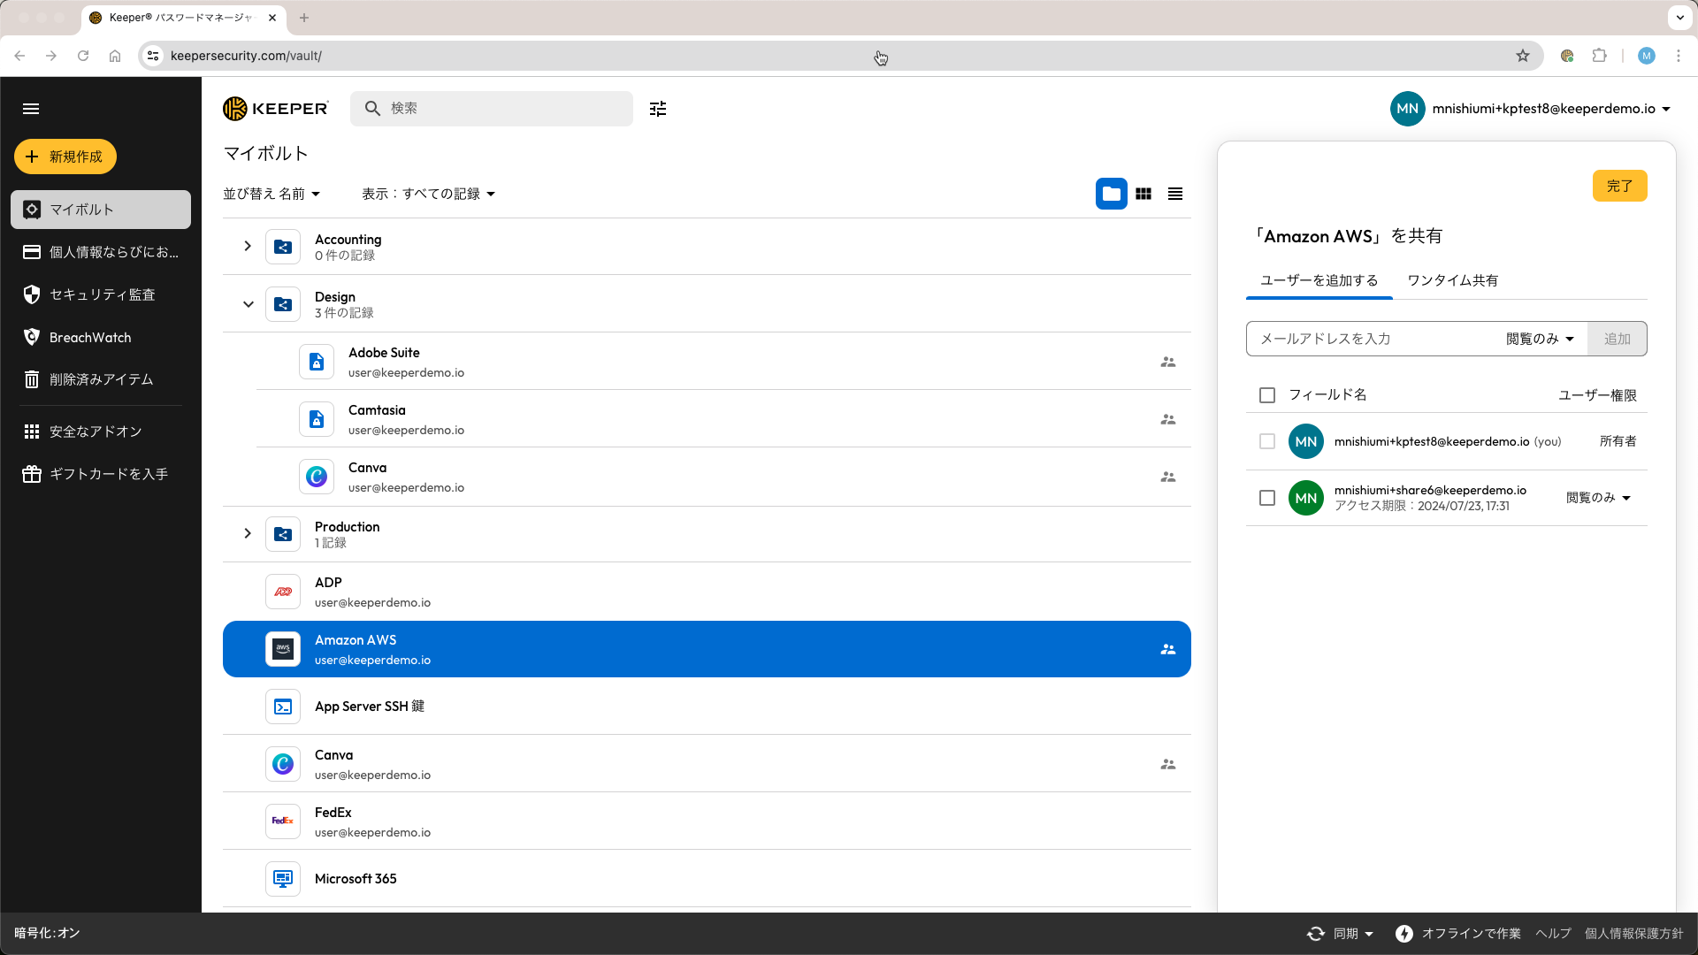Image resolution: width=1698 pixels, height=955 pixels.
Task: Collapse the Design folder
Action: tap(248, 304)
